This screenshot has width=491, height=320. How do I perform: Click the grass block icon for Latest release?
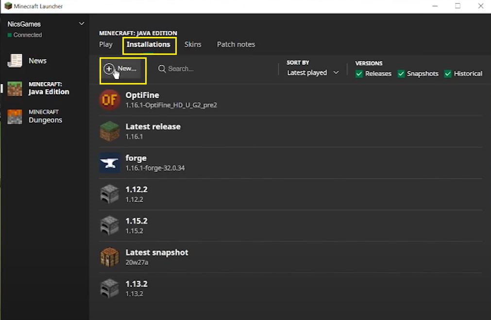coord(109,131)
